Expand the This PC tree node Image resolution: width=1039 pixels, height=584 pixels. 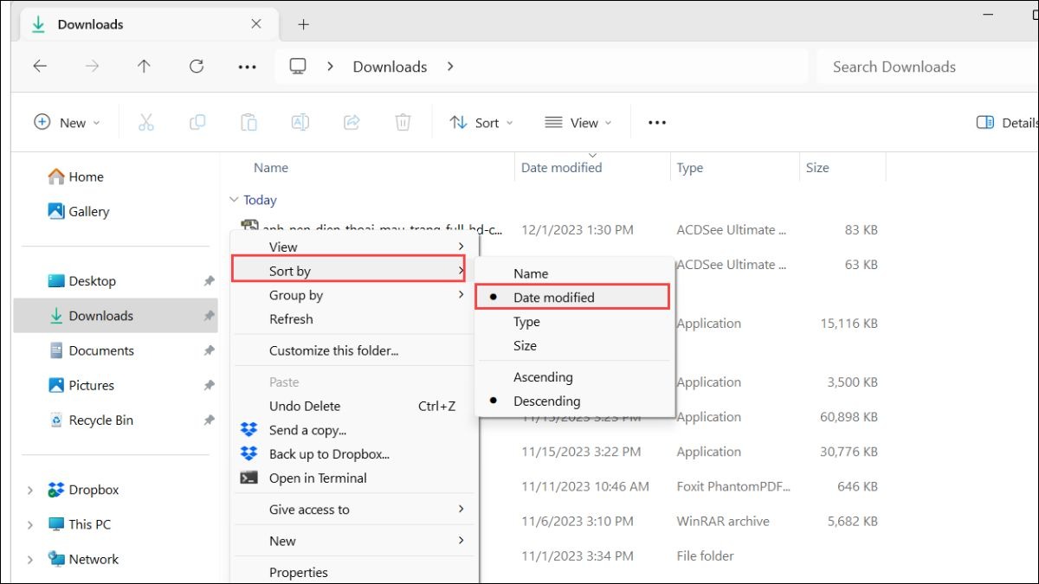[30, 524]
